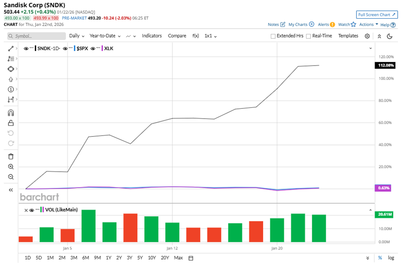Viewport: 403px width, 267px height.
Task: Redo the last chart action
Action: pyautogui.click(x=11, y=143)
